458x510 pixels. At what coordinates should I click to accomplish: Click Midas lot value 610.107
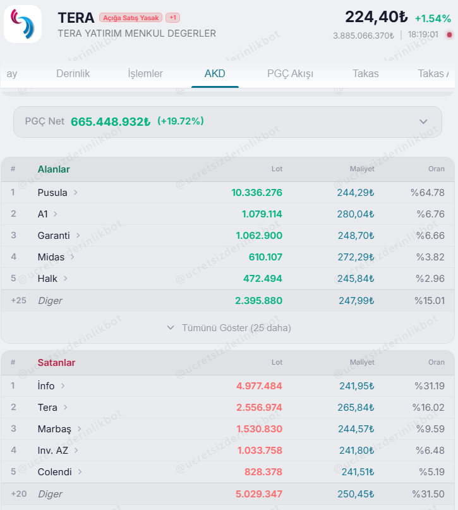coord(265,257)
